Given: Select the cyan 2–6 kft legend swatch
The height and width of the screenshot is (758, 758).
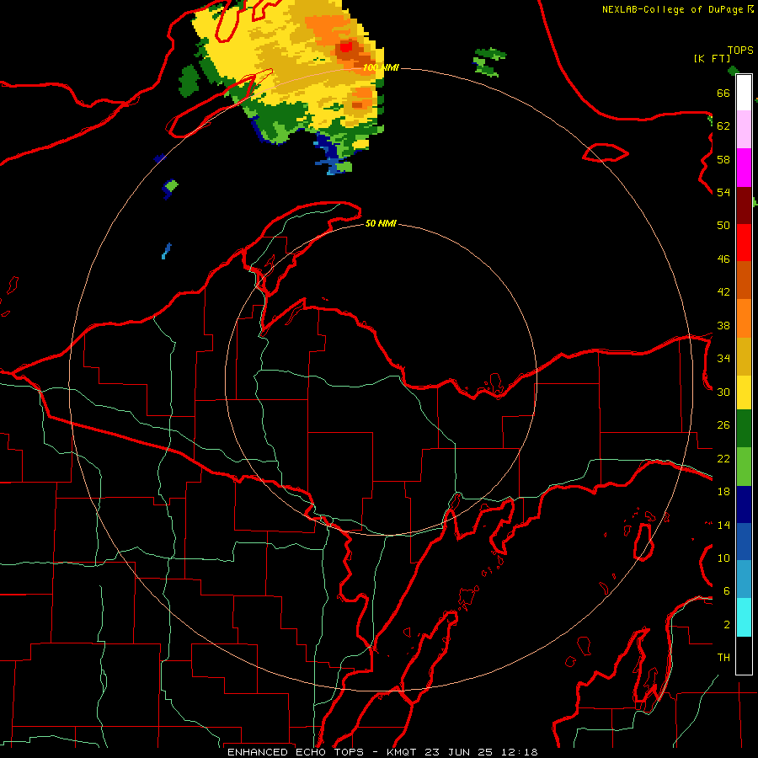Looking at the screenshot, I should coord(744,617).
